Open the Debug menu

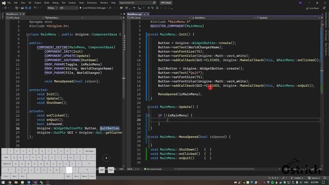56,3
